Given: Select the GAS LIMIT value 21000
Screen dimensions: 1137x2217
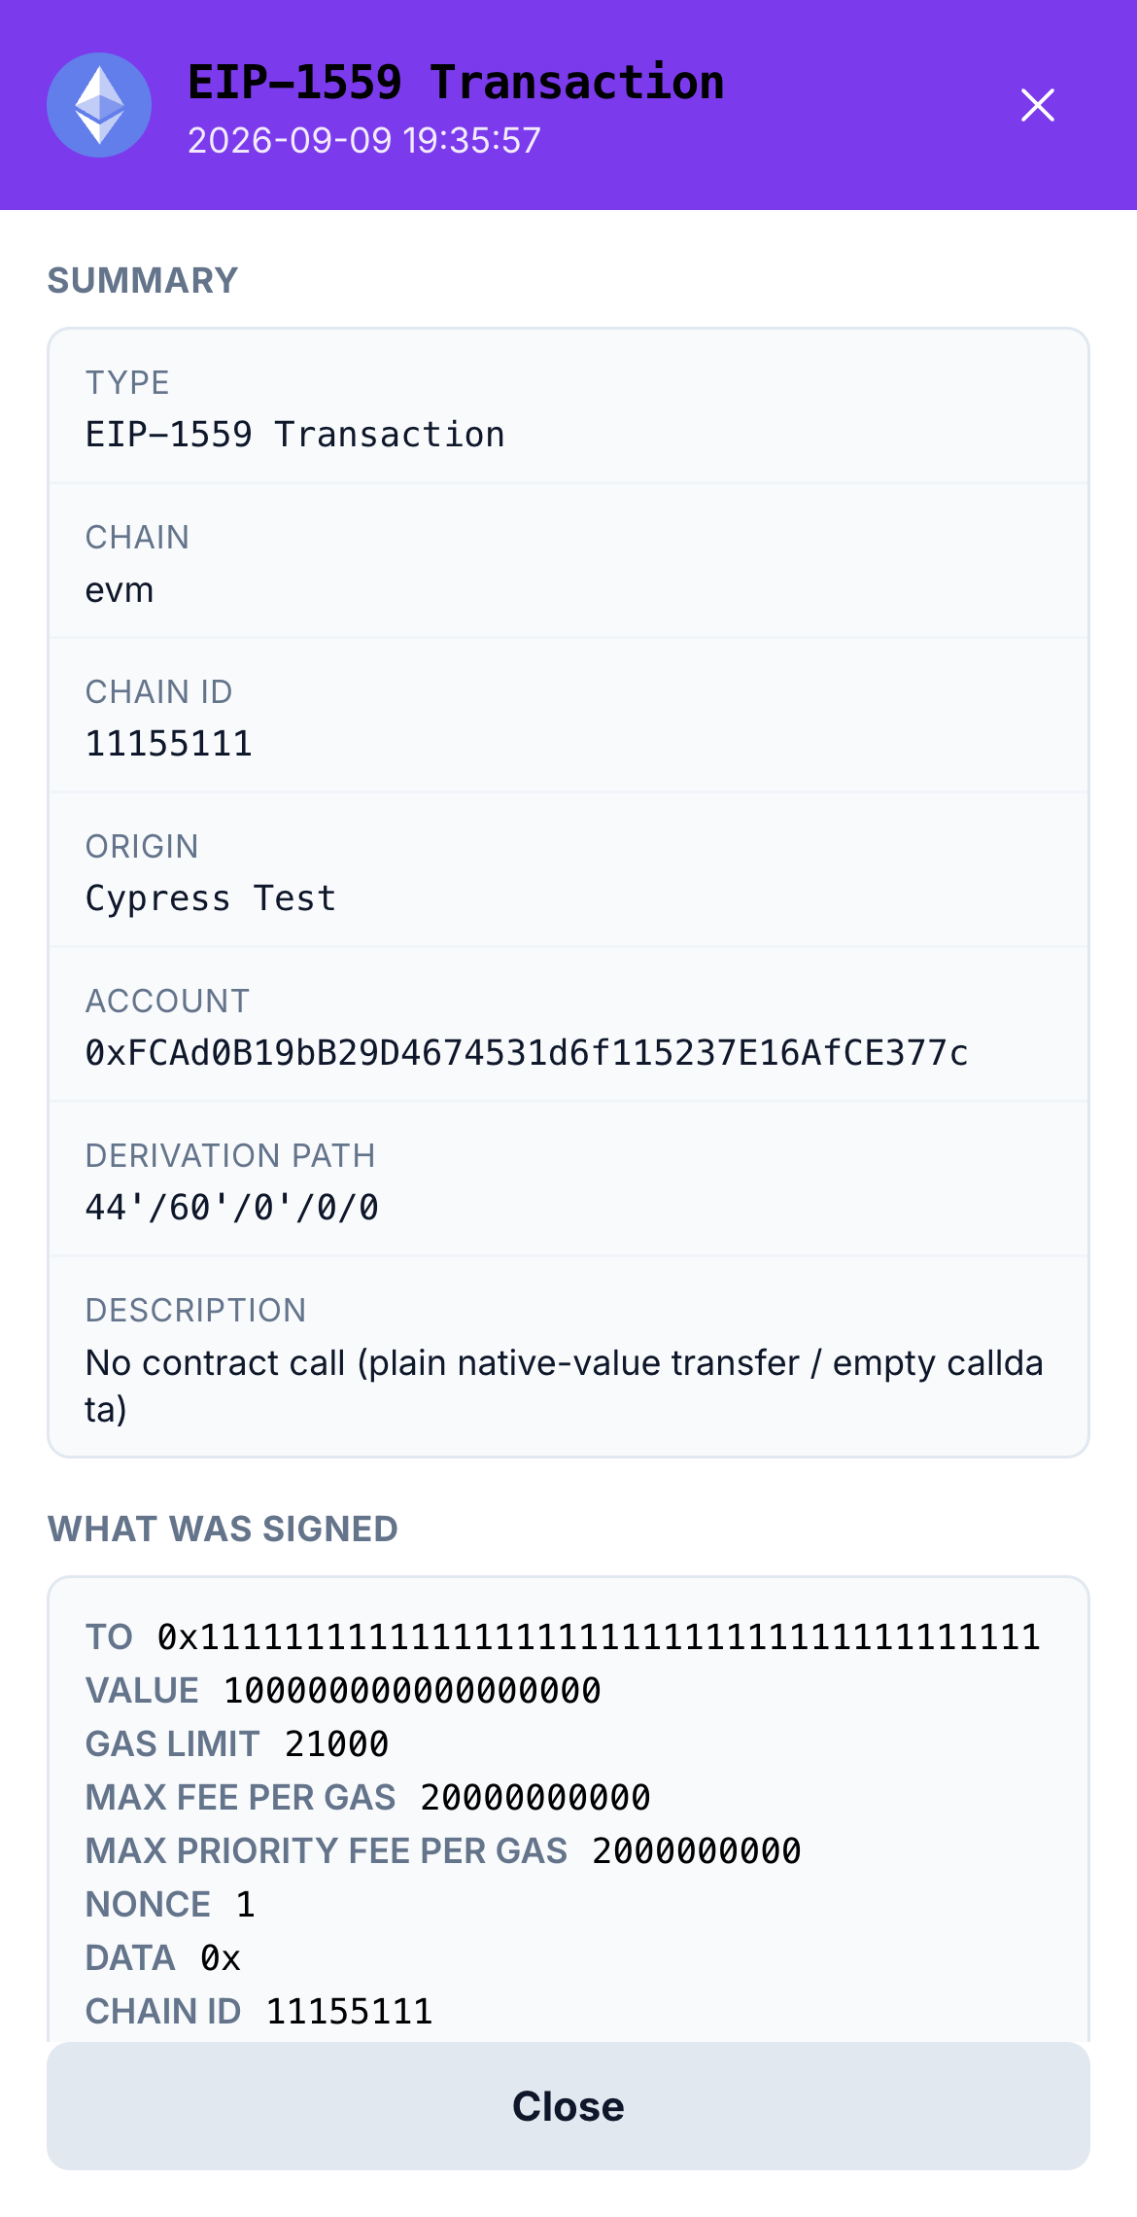Looking at the screenshot, I should 337,1744.
